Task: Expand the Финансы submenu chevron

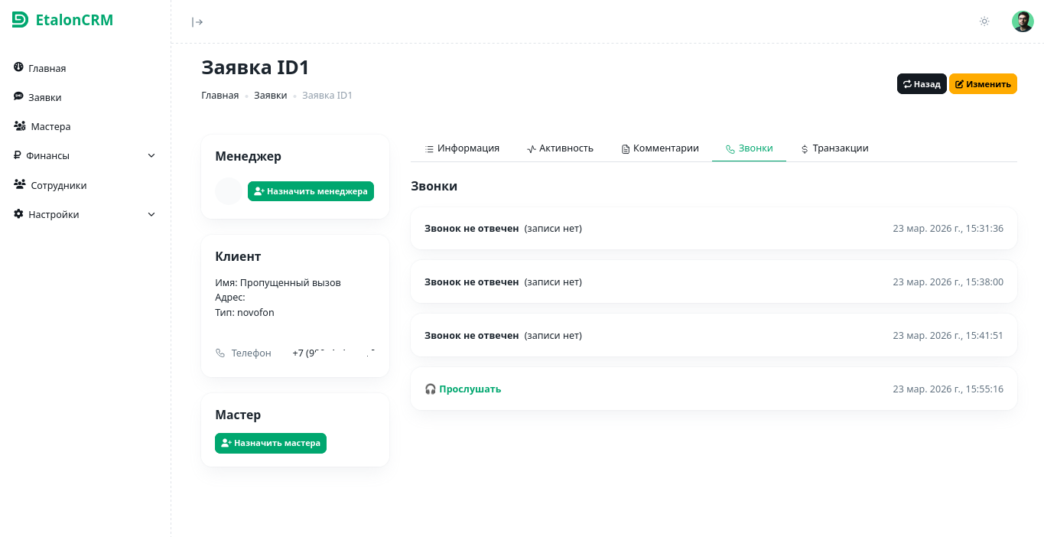Action: (x=151, y=155)
